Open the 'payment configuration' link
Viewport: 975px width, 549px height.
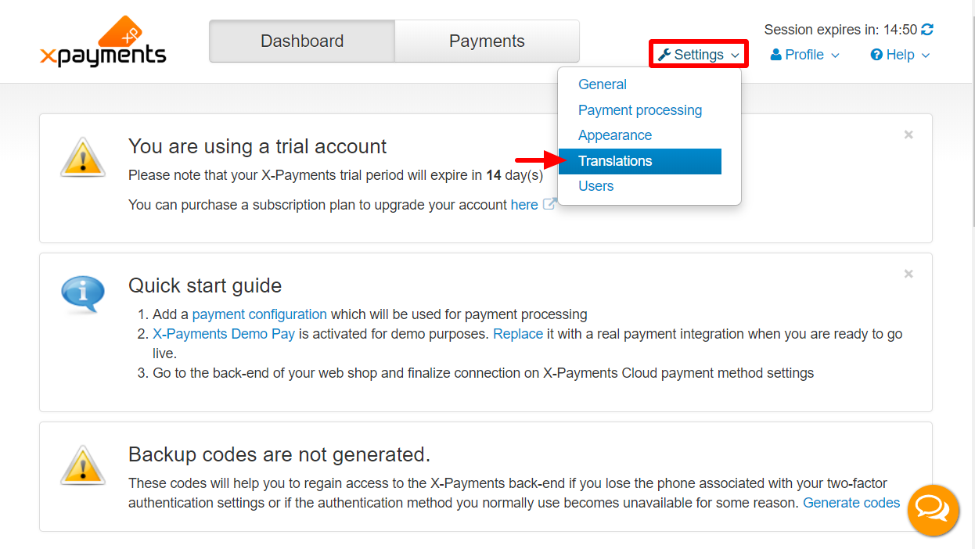260,314
